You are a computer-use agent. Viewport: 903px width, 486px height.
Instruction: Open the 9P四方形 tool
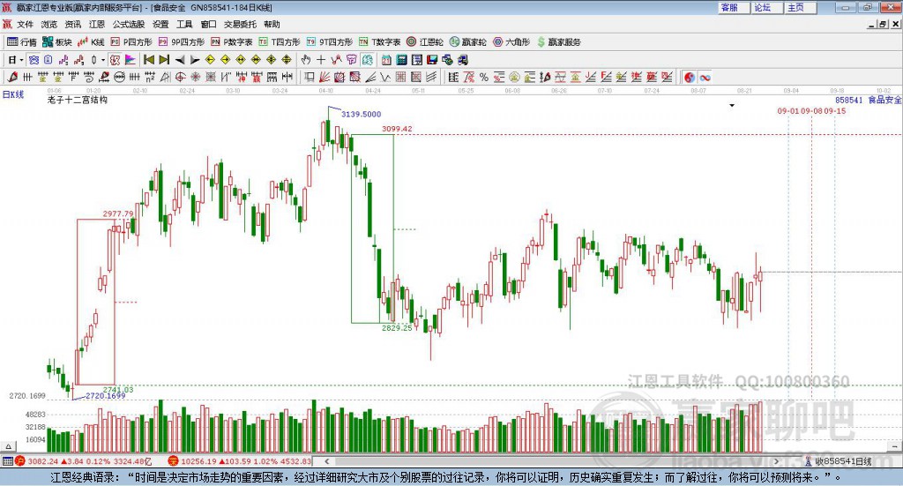coord(182,42)
